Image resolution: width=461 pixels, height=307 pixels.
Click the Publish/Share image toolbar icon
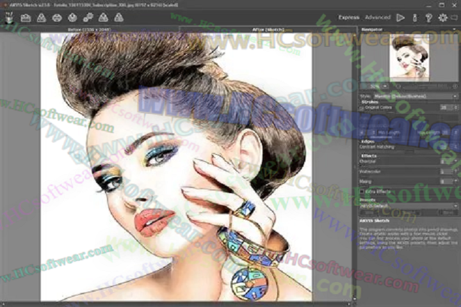click(72, 18)
